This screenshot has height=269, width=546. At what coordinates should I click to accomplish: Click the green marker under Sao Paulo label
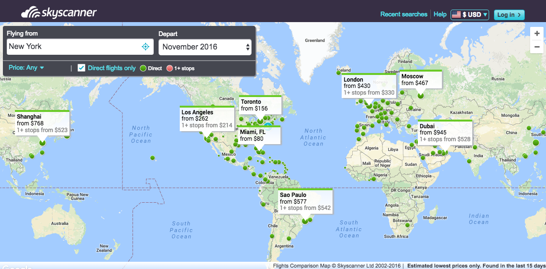click(305, 220)
